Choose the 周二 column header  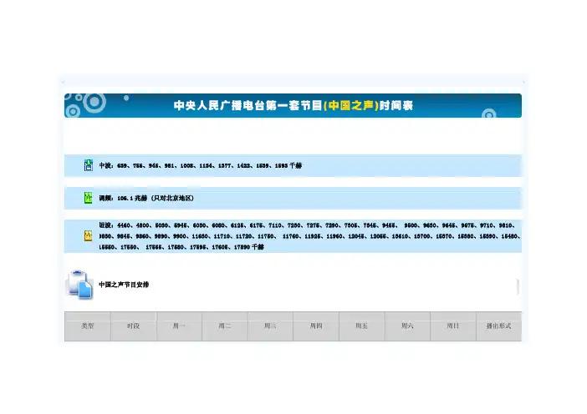click(x=225, y=326)
